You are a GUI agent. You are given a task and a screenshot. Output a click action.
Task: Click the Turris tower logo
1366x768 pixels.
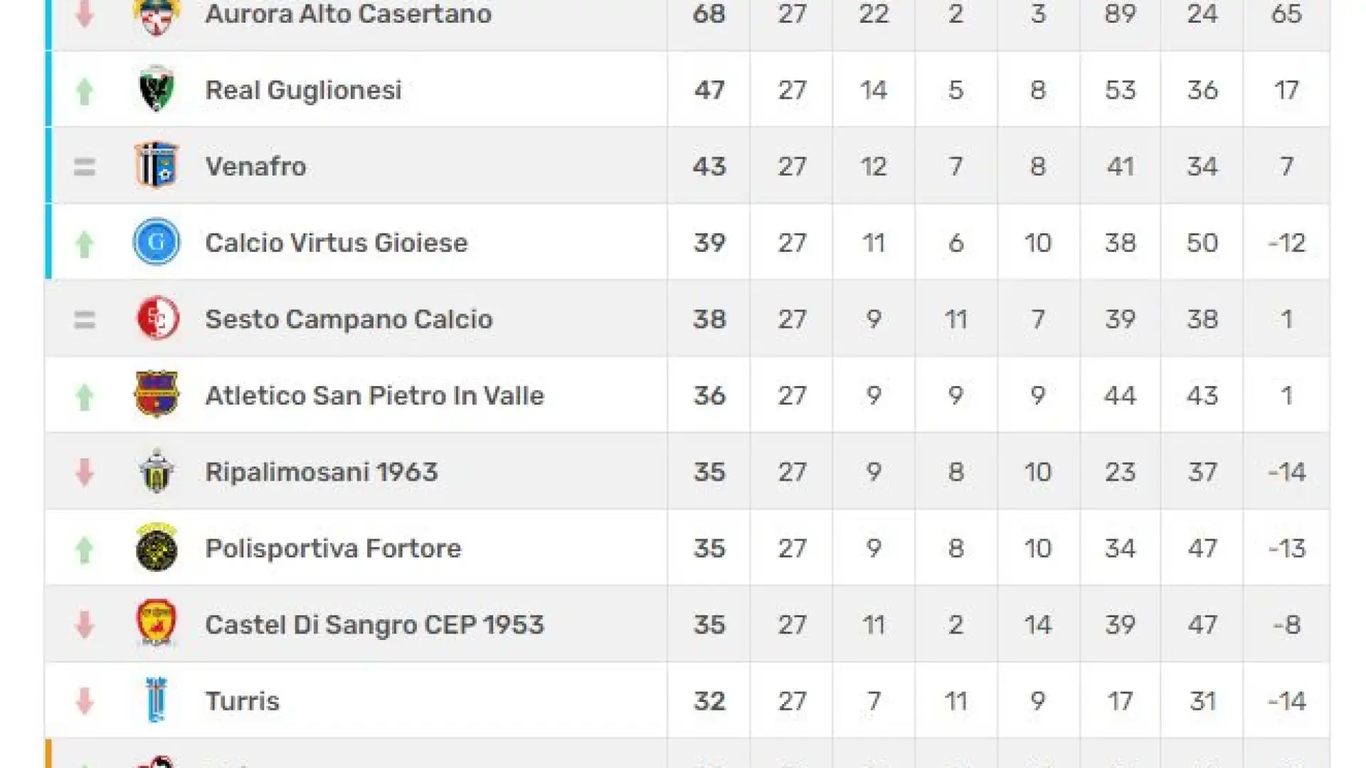click(157, 700)
